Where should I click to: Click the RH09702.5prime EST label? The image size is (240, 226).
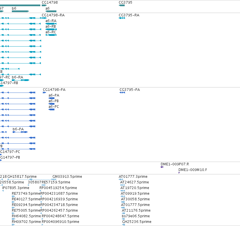(26, 222)
